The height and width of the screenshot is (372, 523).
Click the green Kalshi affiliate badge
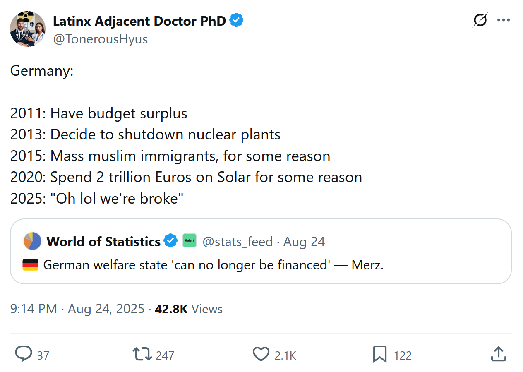pos(190,241)
